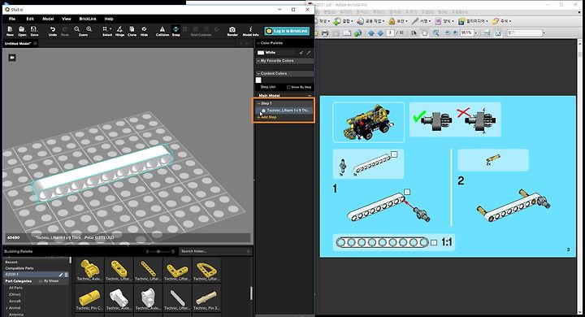Enable the Show By Step checkbox
The image size is (585, 317).
288,87
